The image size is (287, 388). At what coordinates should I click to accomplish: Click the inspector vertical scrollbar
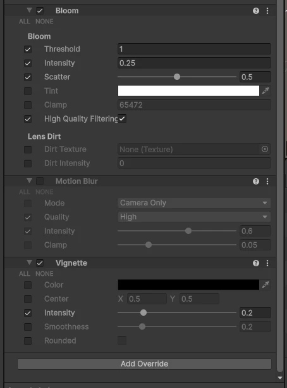click(280, 186)
